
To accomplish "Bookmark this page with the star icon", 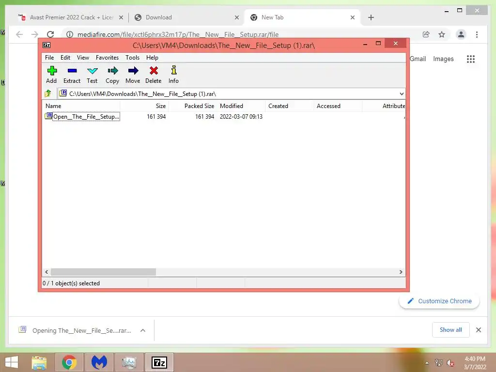I will [x=442, y=34].
